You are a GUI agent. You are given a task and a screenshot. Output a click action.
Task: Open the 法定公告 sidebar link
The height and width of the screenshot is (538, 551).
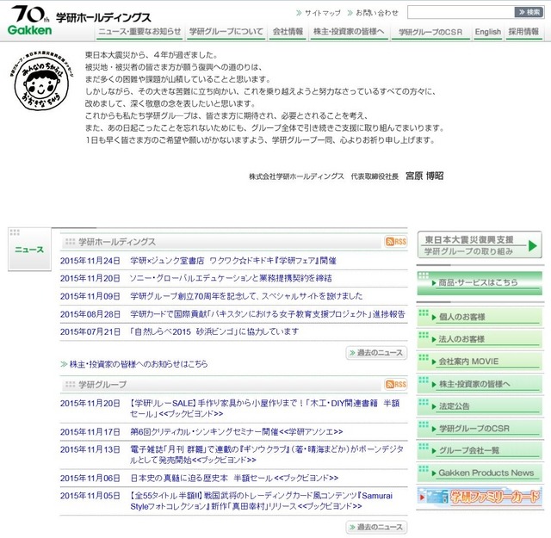[480, 406]
